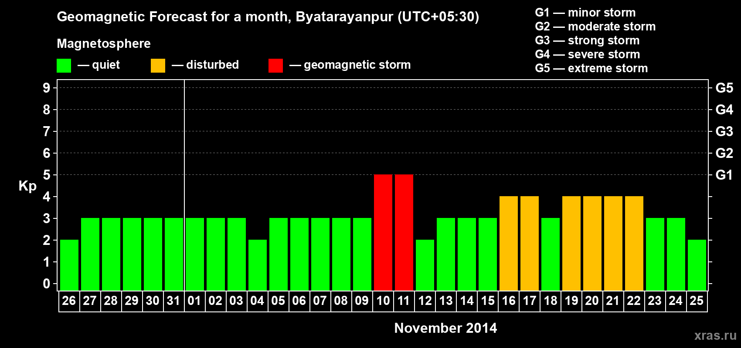Select the 'G1 — minor storm' legend line
This screenshot has width=741, height=348.
[x=585, y=13]
